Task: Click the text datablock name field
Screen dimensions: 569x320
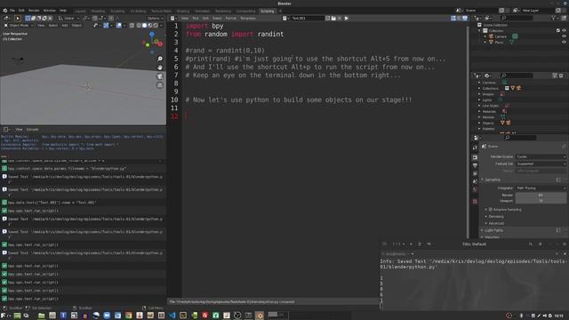Action: coord(307,18)
